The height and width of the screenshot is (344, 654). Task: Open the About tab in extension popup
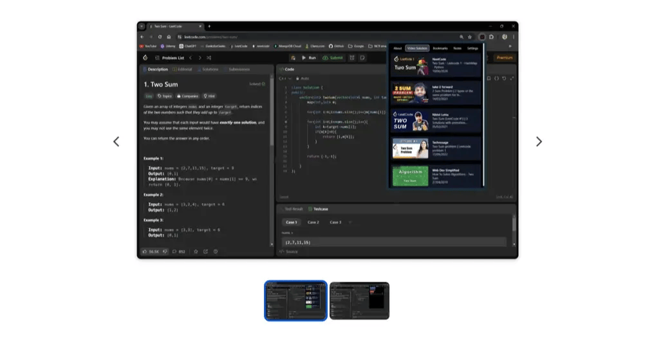[x=398, y=48]
